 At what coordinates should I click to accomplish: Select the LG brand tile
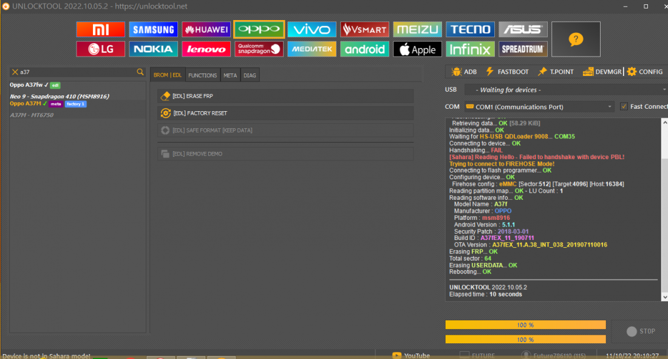(x=101, y=49)
